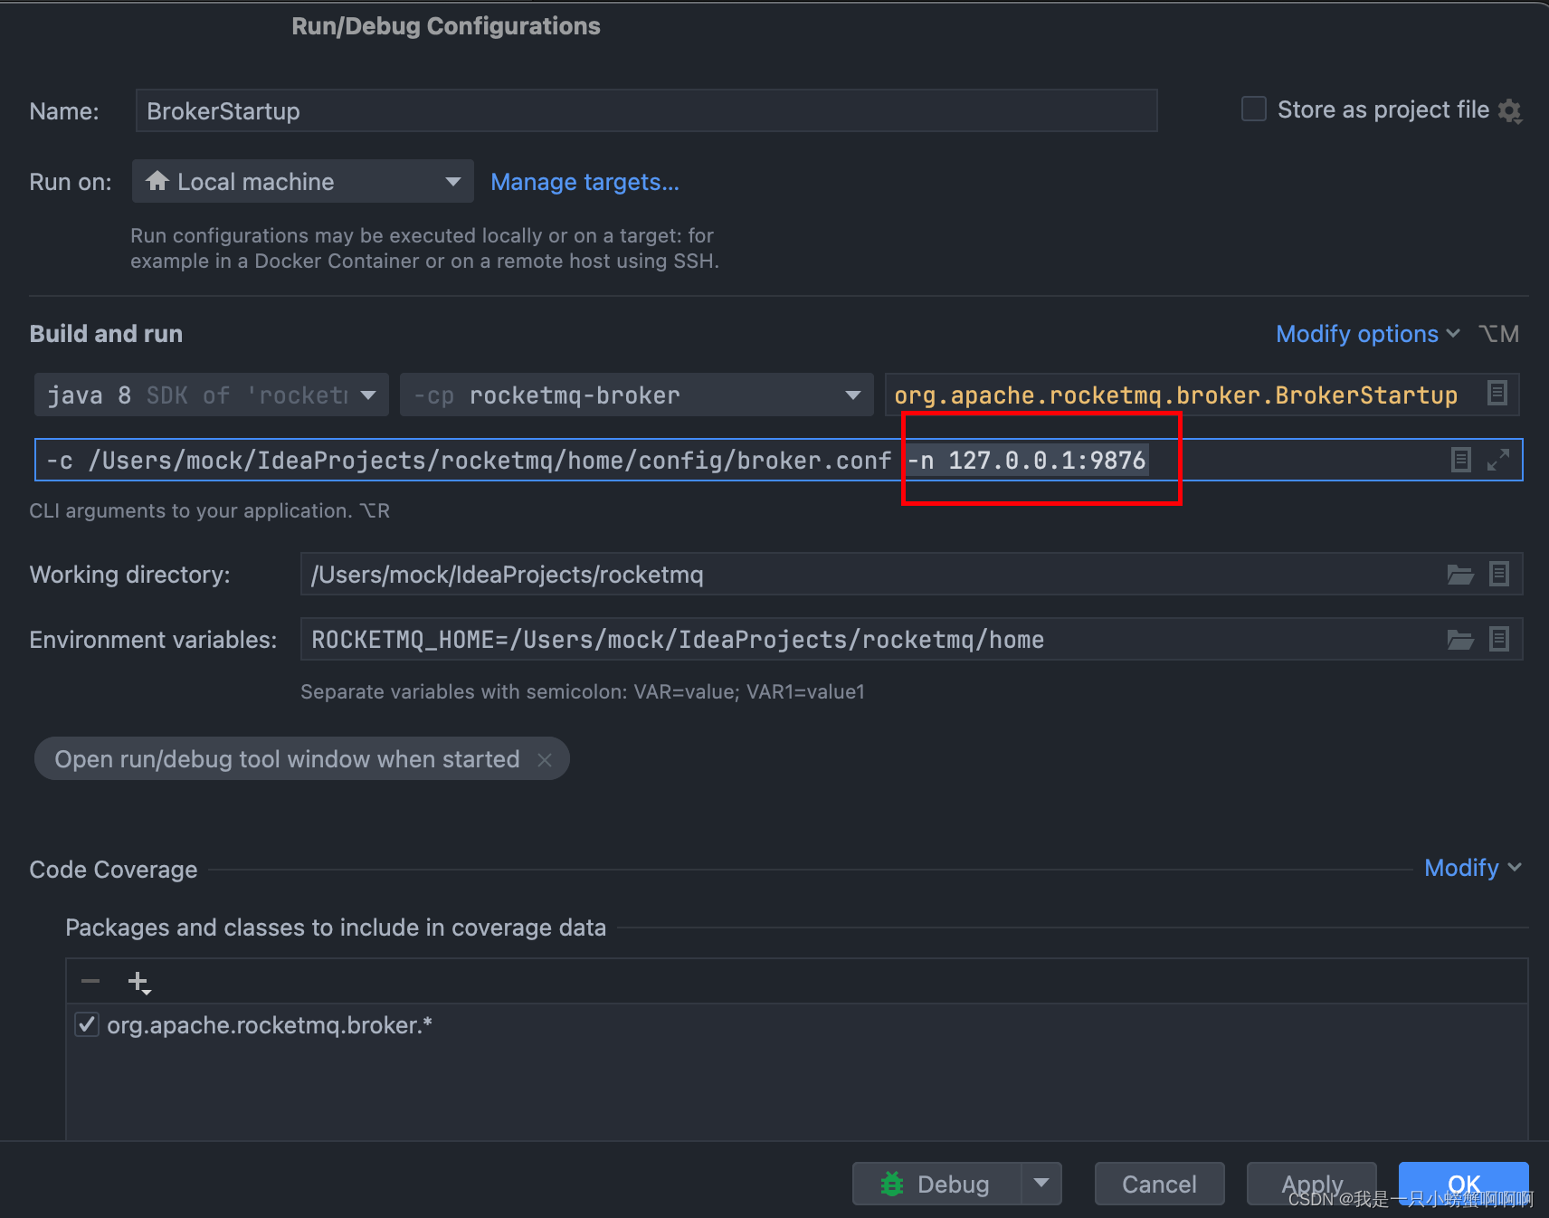Add a coverage package with the plus icon
This screenshot has height=1218, width=1549.
[x=136, y=980]
